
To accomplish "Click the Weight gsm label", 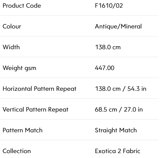I will click(x=19, y=68).
